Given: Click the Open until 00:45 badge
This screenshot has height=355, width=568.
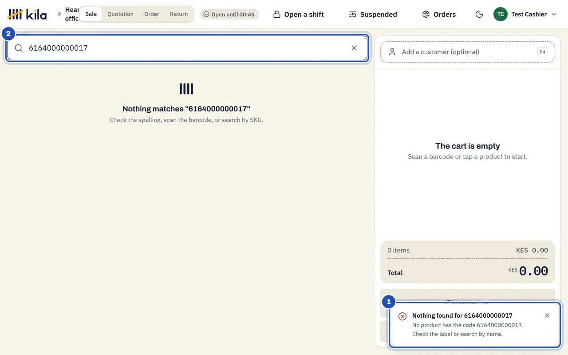Looking at the screenshot, I should (229, 14).
